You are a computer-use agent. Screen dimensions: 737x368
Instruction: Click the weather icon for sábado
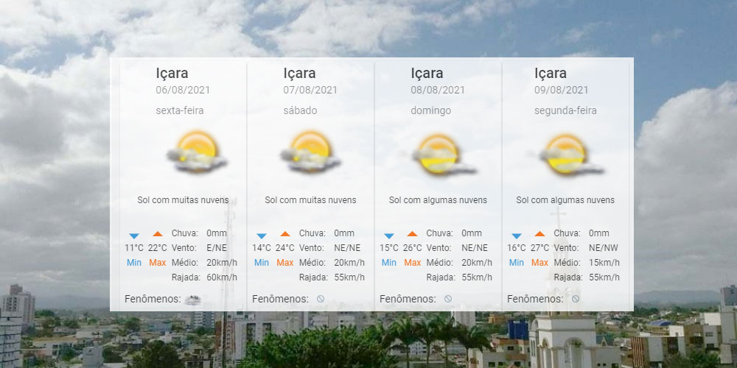(310, 151)
